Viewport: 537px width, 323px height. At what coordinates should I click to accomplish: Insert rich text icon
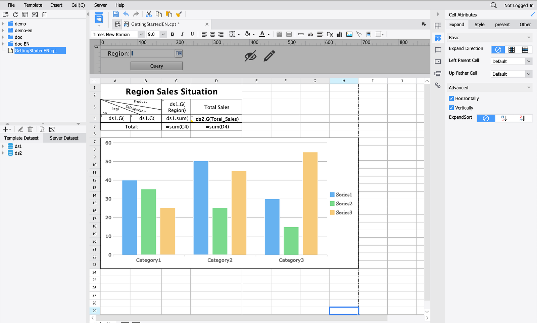click(320, 34)
